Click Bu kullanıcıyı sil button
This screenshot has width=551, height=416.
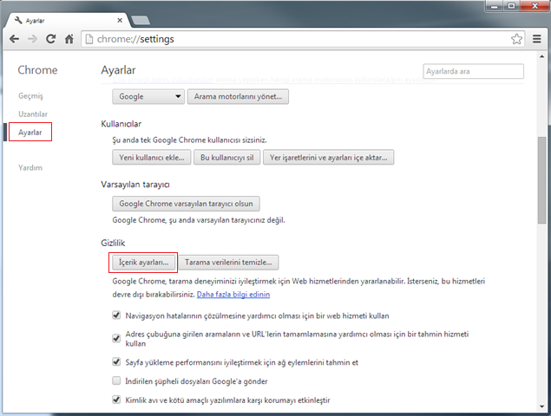click(x=227, y=157)
